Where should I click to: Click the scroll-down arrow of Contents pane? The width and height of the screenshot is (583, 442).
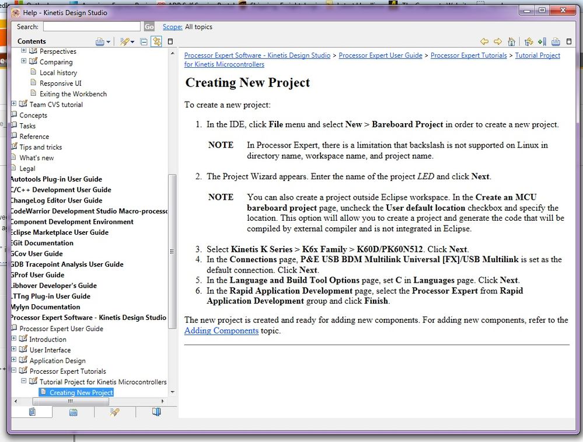pos(172,392)
